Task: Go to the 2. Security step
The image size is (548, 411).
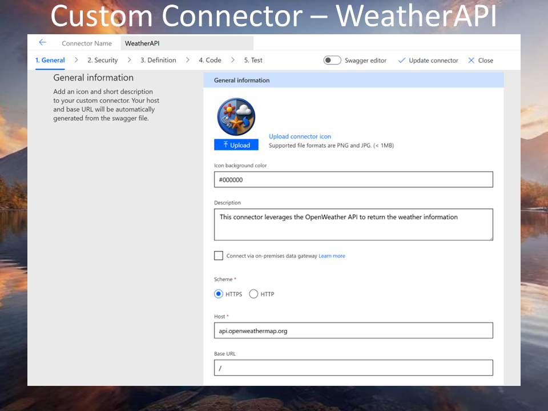Action: coord(103,60)
